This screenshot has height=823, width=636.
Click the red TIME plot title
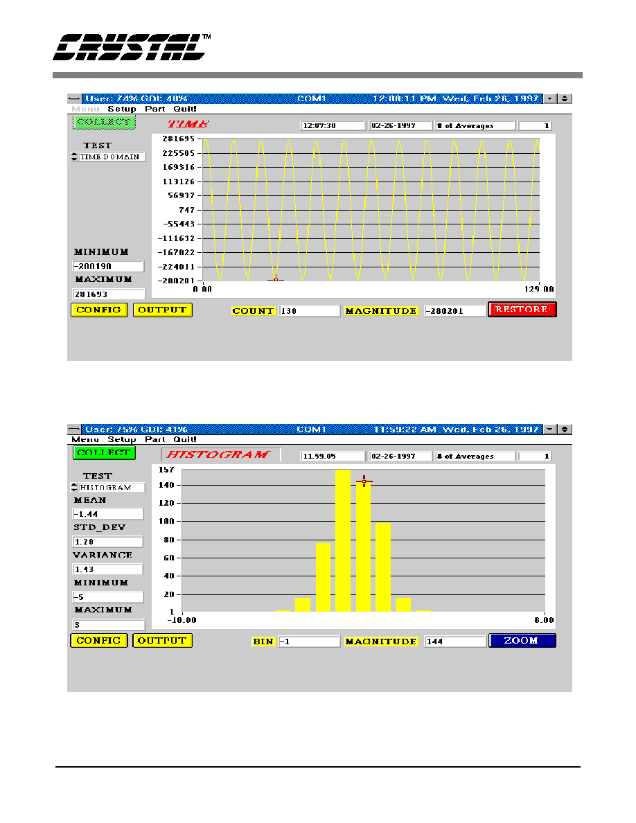[x=188, y=125]
